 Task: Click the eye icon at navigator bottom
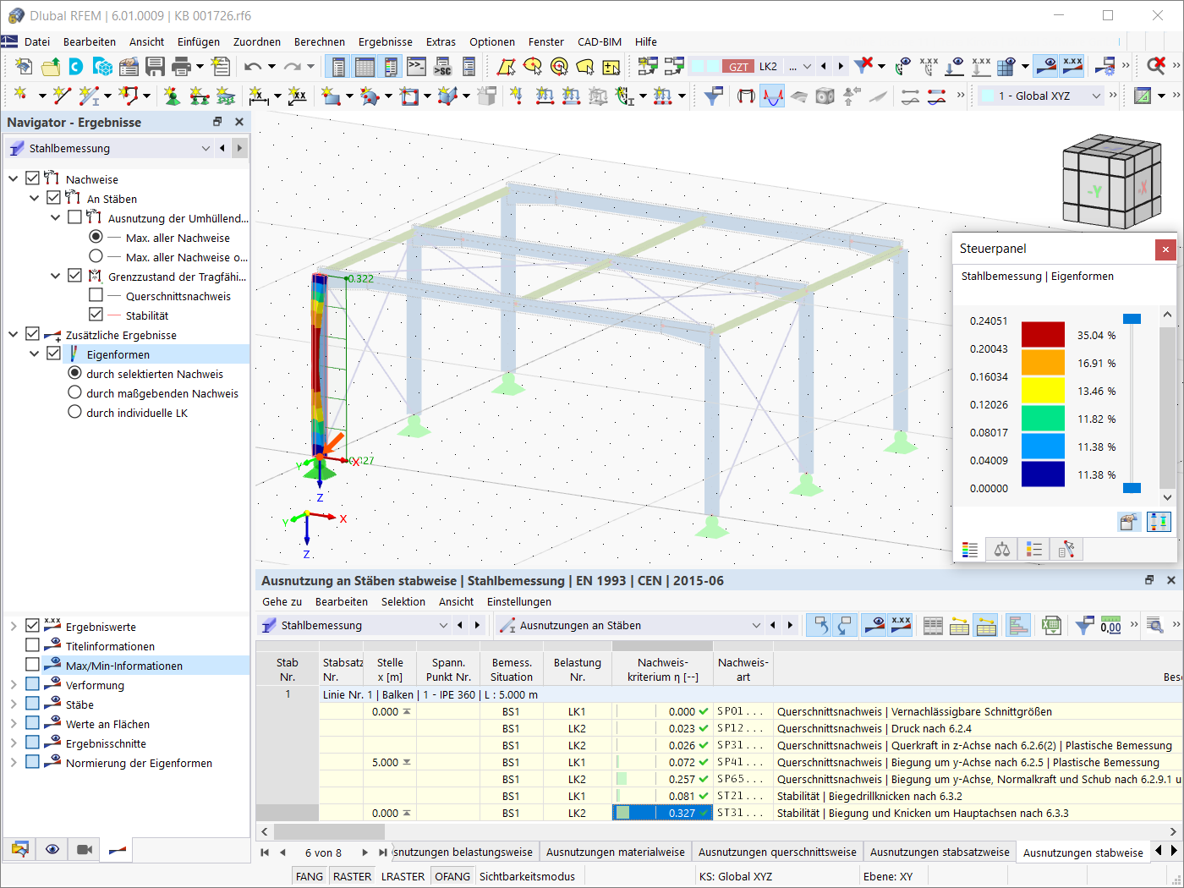[x=52, y=849]
